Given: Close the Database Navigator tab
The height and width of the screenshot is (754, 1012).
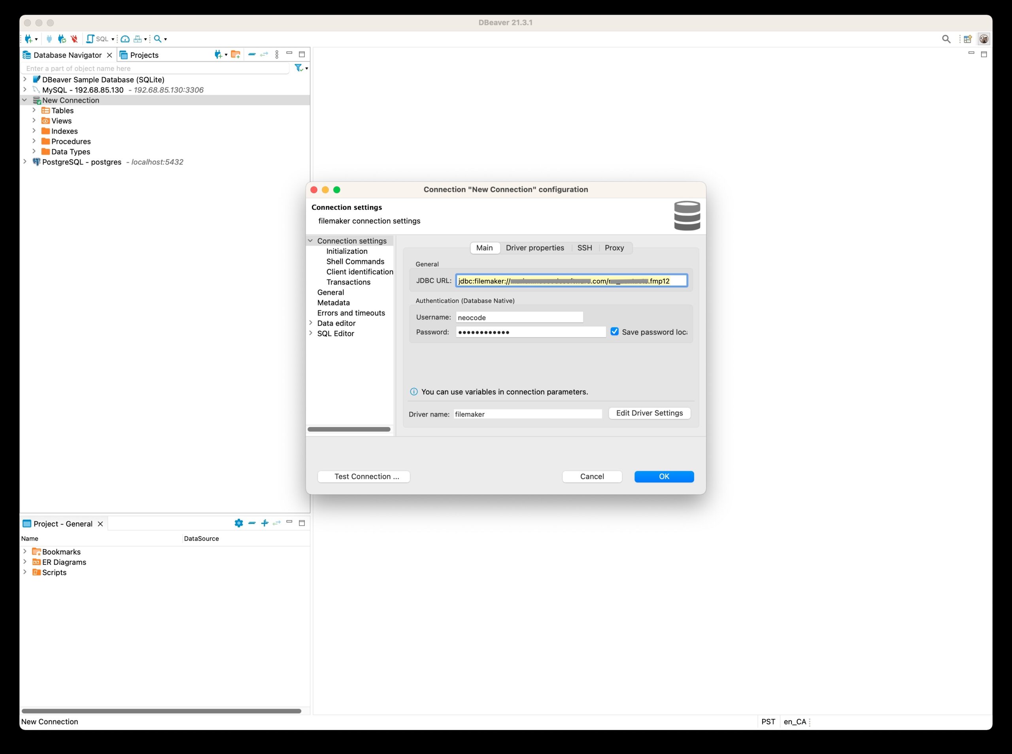Looking at the screenshot, I should coord(109,55).
